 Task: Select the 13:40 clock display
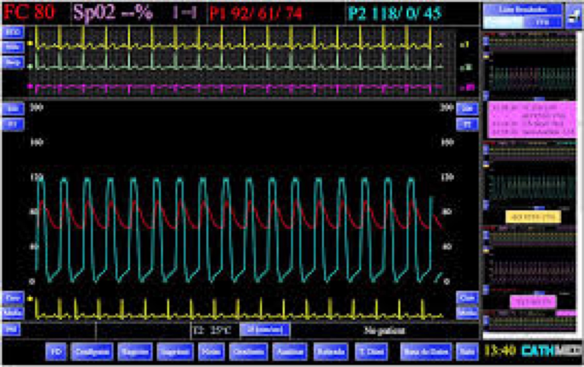(x=500, y=351)
